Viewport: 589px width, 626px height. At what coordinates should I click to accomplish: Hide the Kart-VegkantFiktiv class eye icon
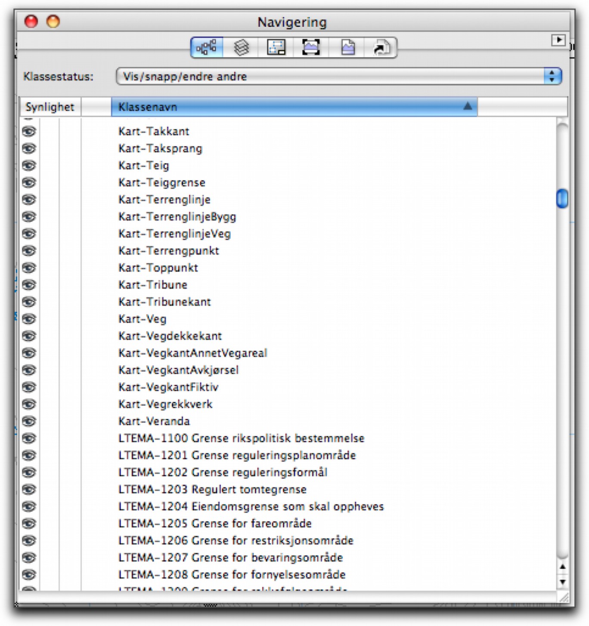[x=29, y=387]
